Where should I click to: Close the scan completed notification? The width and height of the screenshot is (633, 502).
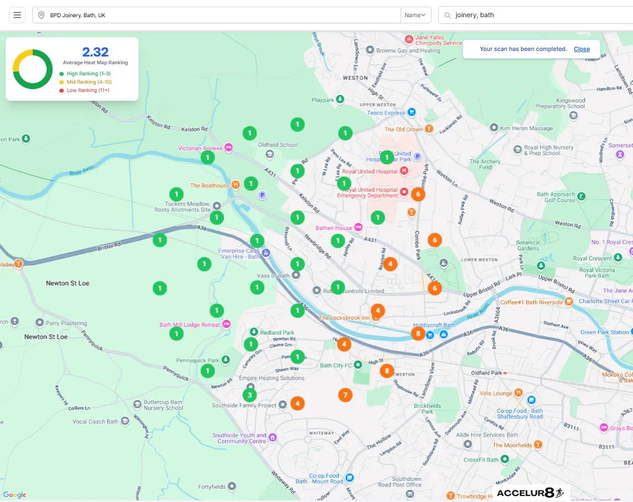click(x=582, y=49)
